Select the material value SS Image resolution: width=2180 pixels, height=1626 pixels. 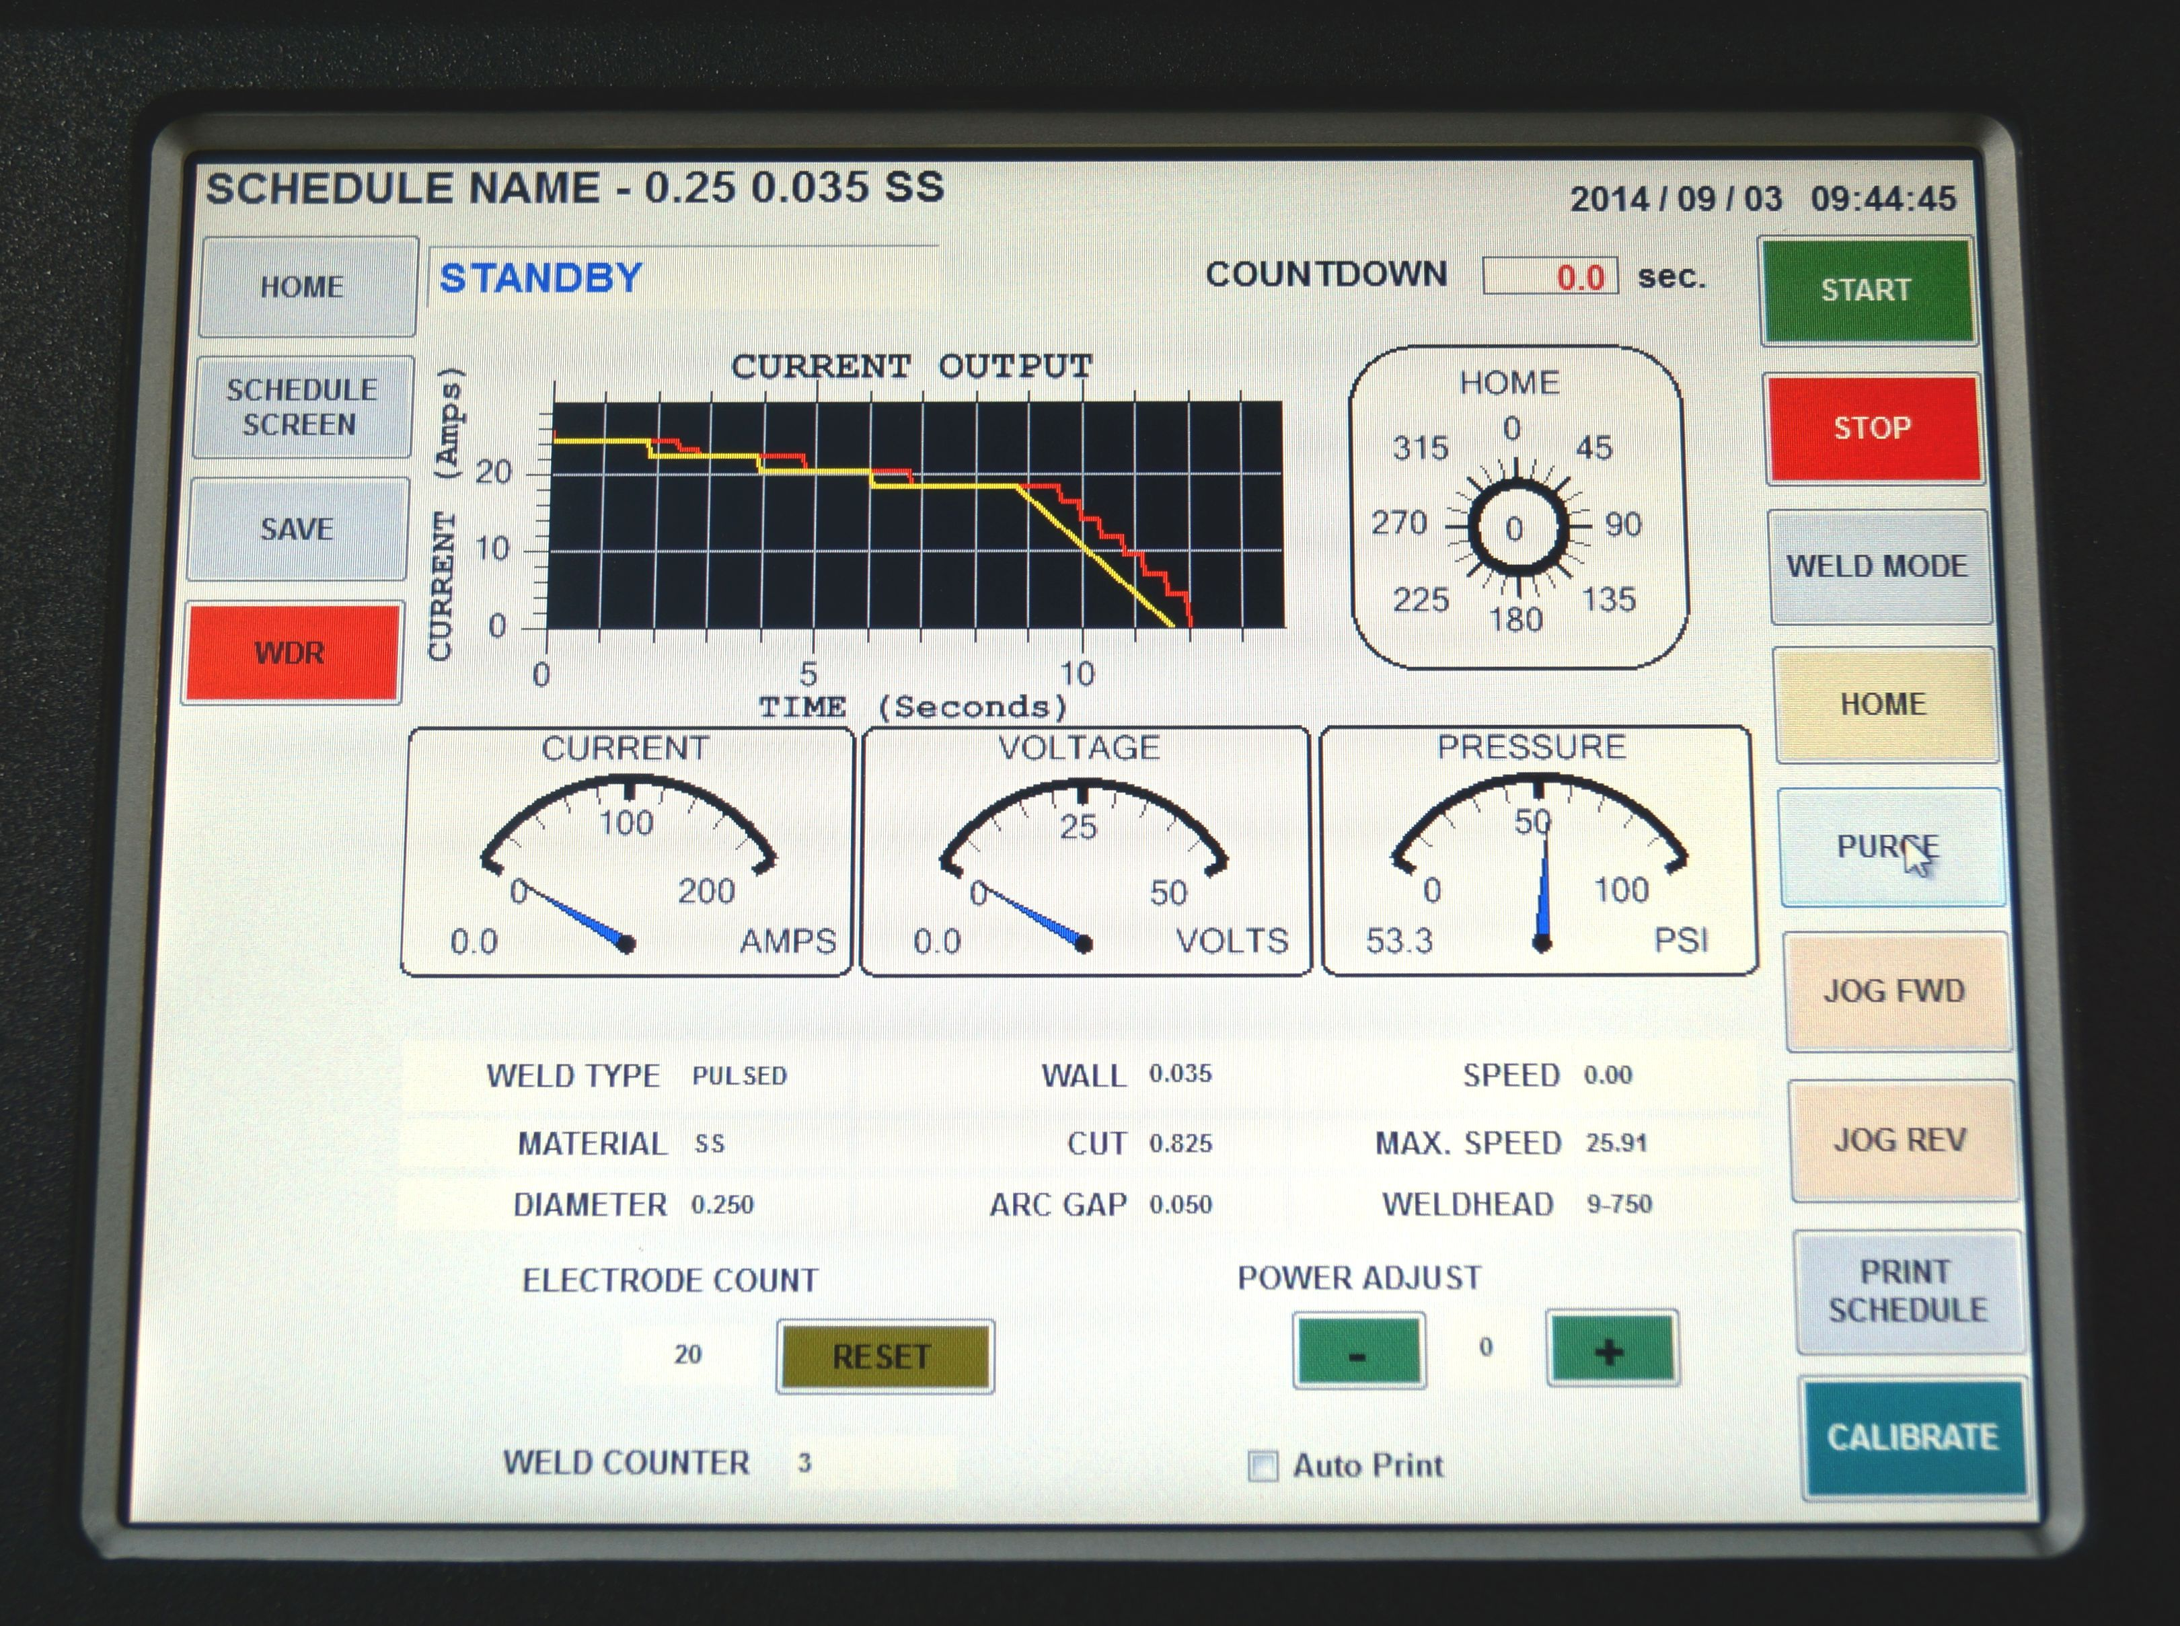709,1144
